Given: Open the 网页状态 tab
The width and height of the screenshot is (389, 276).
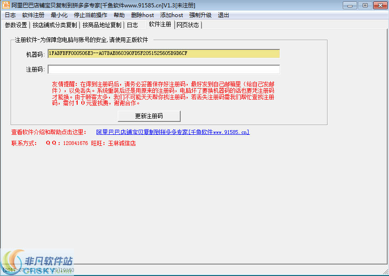Looking at the screenshot, I should 188,25.
